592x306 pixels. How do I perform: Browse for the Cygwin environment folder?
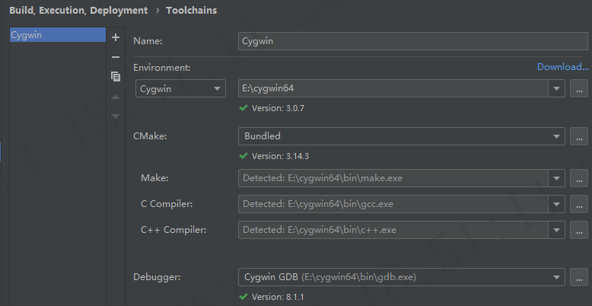tap(579, 89)
